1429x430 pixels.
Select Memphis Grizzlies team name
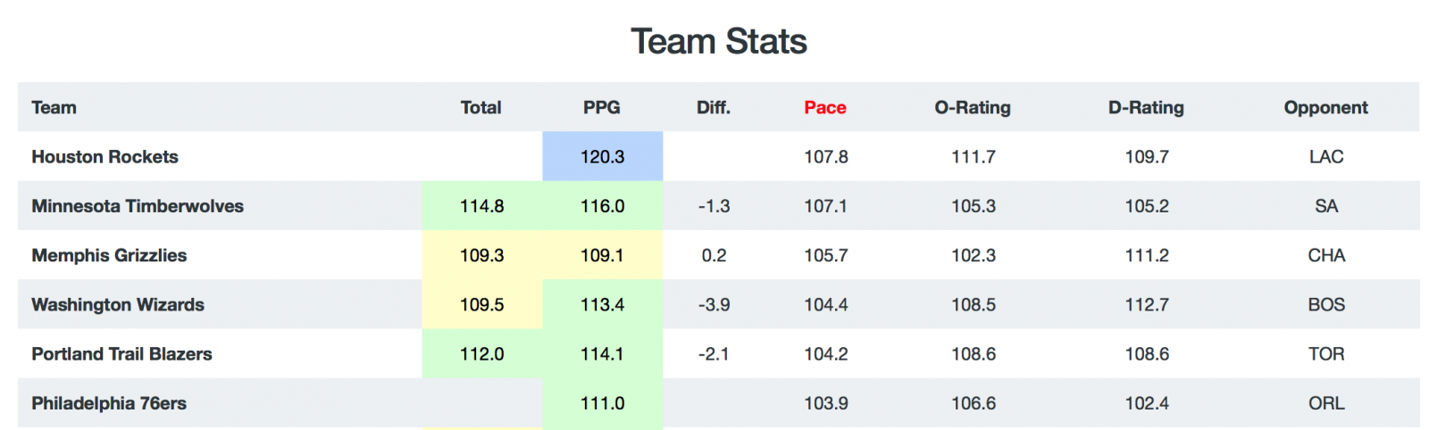[x=109, y=255]
